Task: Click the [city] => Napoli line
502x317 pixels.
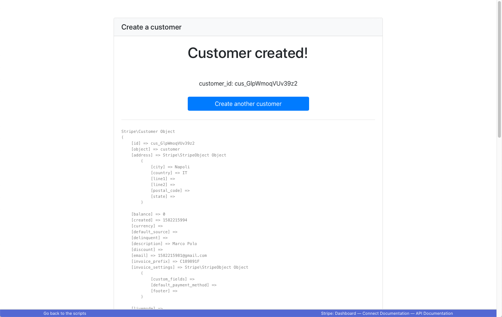Action: (170, 167)
